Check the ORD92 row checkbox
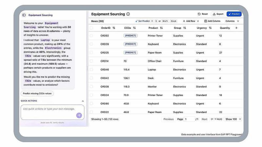This screenshot has width=262, height=147. (x=91, y=36)
